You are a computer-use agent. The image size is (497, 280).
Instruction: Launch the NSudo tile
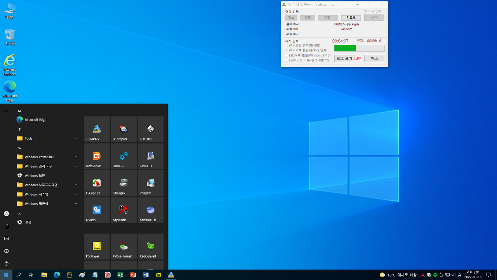click(x=97, y=210)
